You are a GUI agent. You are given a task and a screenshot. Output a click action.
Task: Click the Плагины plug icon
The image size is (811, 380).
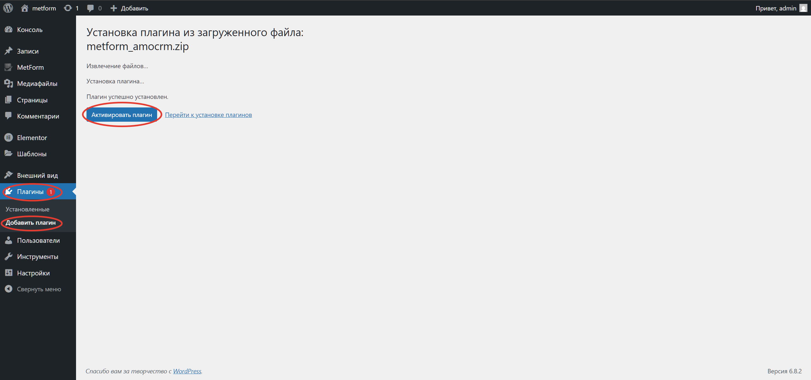coord(9,191)
